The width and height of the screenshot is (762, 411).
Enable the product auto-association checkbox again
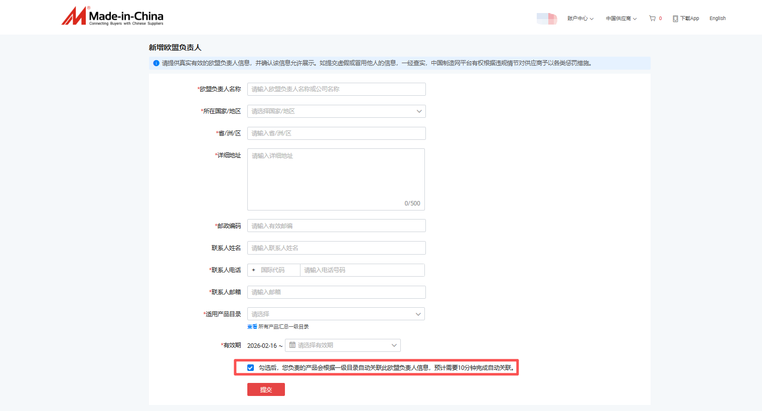pyautogui.click(x=250, y=367)
